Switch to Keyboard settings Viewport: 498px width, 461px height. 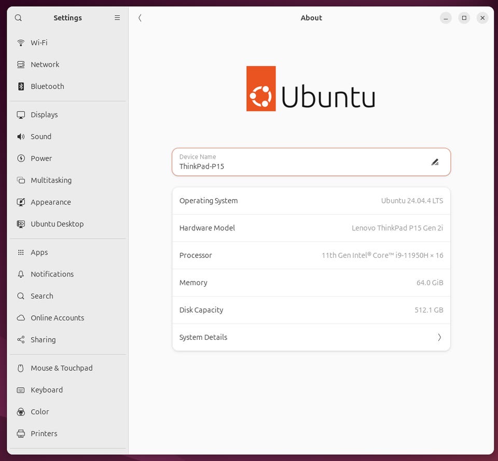[68, 390]
